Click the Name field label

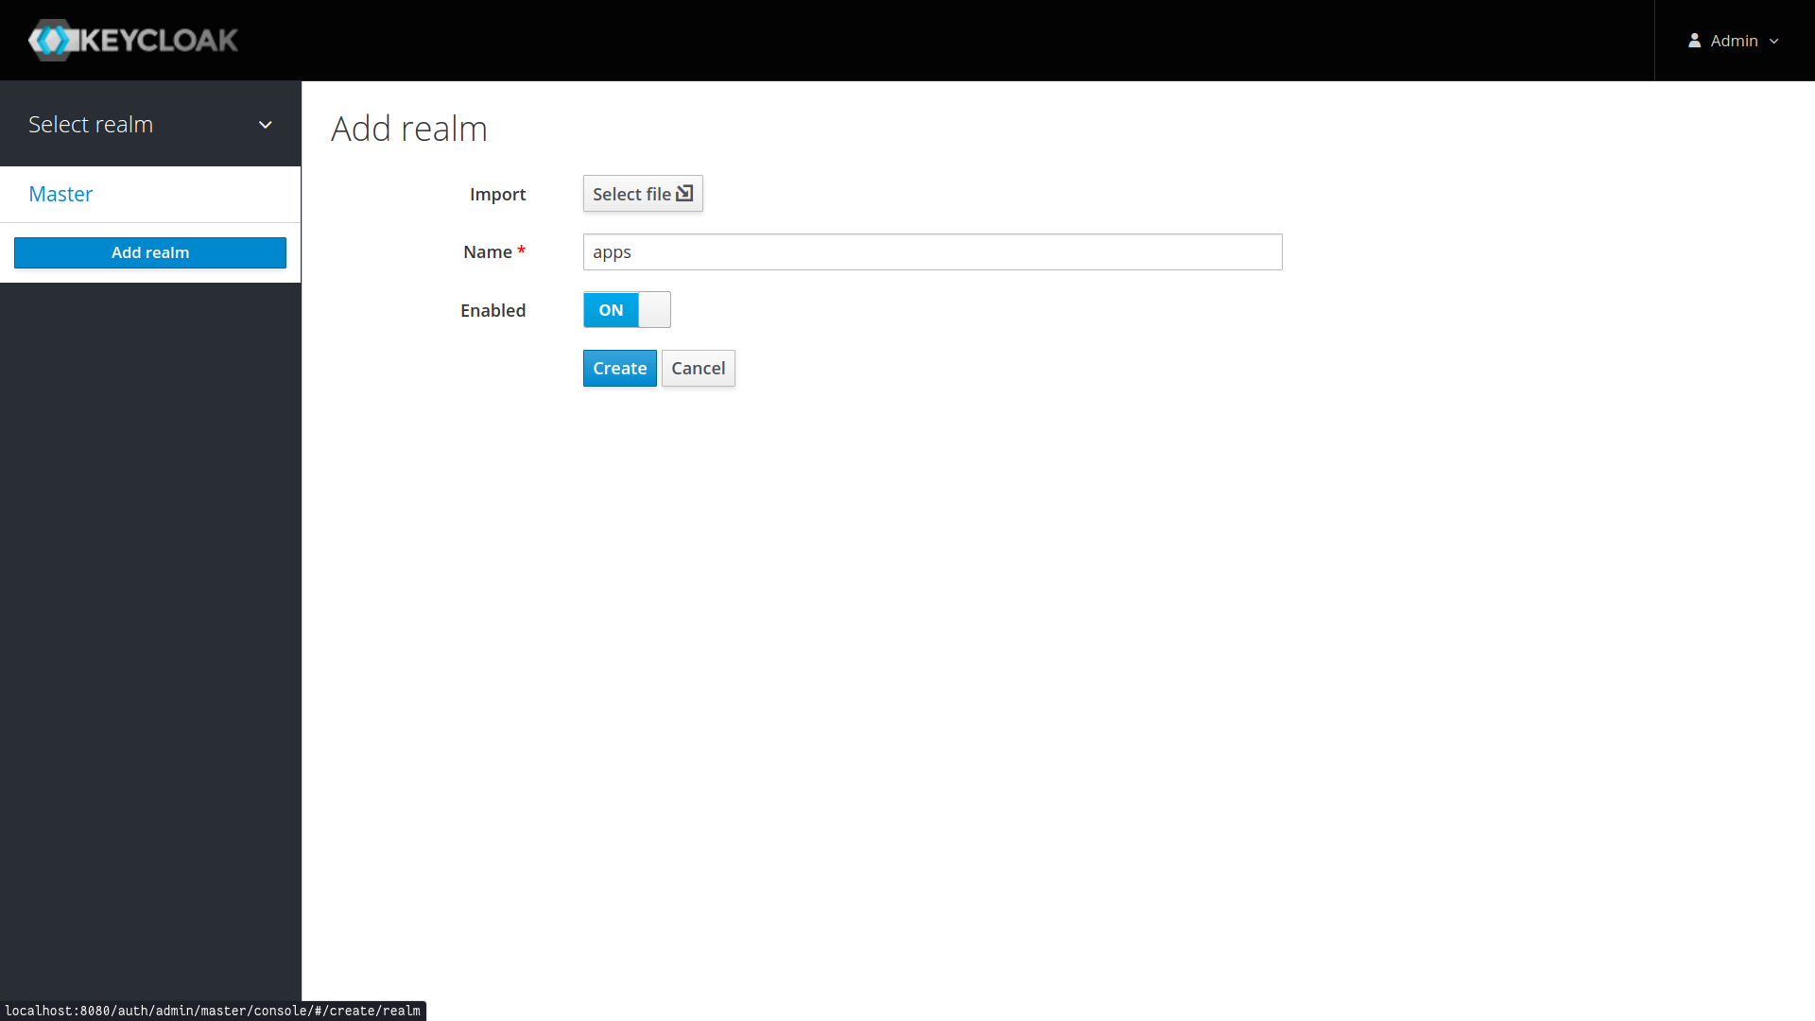click(487, 252)
